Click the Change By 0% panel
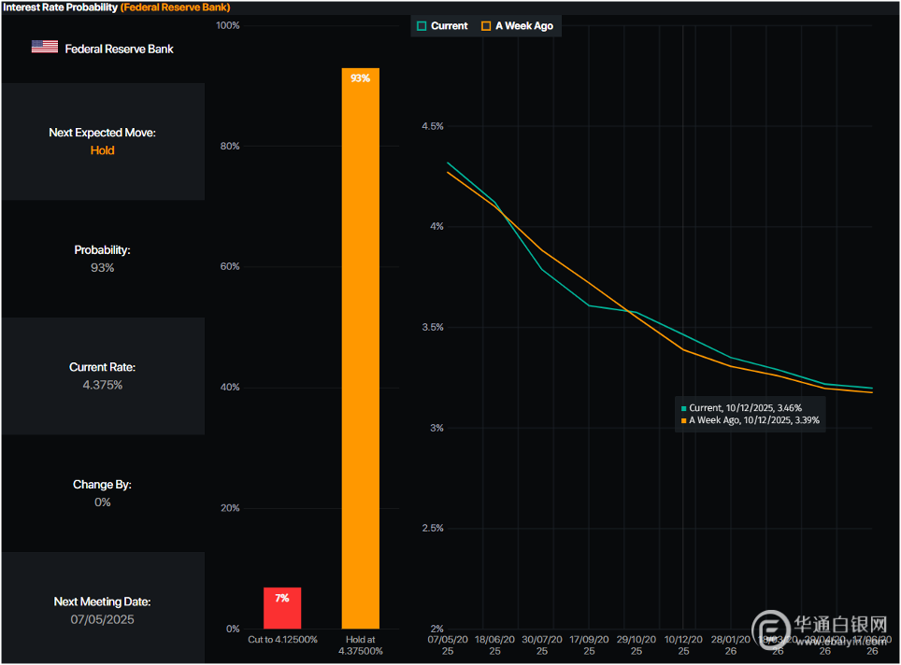The width and height of the screenshot is (901, 665). 103,493
